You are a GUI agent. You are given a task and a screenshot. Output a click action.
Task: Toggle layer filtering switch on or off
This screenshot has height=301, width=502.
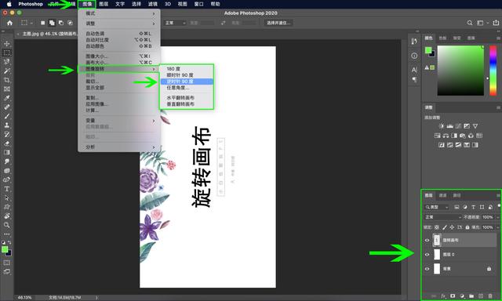pos(499,206)
